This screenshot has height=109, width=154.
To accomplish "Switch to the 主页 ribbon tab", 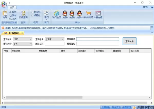I will pos(12,7).
